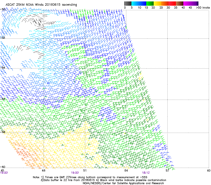Select the '0' label under the color legend
This screenshot has width=211, height=185.
tap(125, 8)
